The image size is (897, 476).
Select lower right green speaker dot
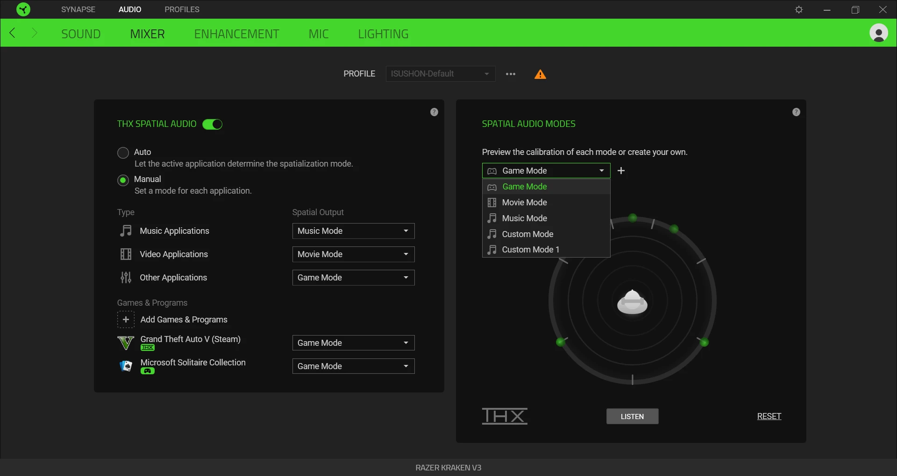(704, 343)
